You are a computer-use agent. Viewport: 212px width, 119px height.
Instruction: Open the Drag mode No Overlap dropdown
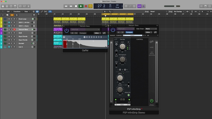(179, 12)
